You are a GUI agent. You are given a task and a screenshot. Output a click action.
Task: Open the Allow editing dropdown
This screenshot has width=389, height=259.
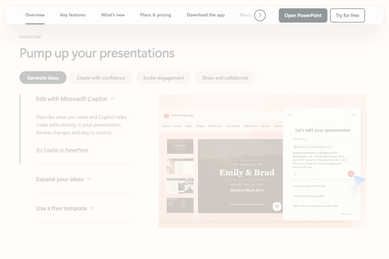click(301, 139)
